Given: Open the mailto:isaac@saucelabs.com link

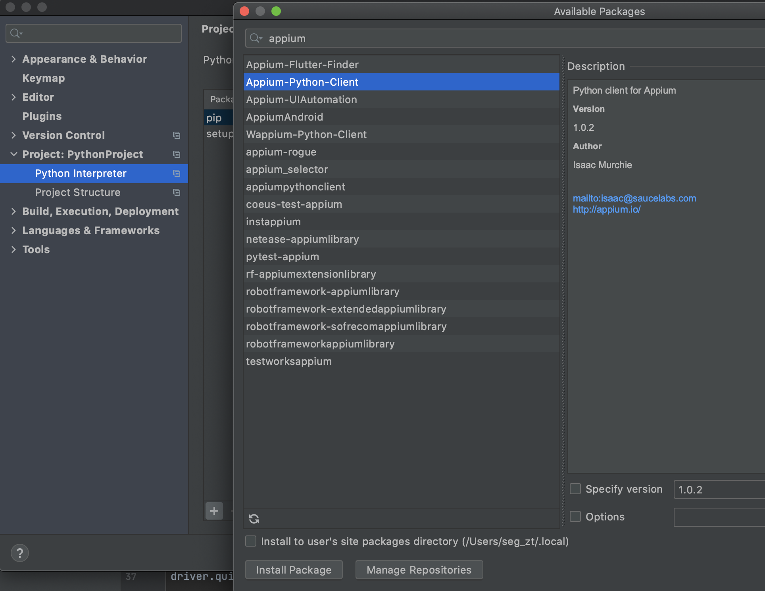Looking at the screenshot, I should pos(634,198).
